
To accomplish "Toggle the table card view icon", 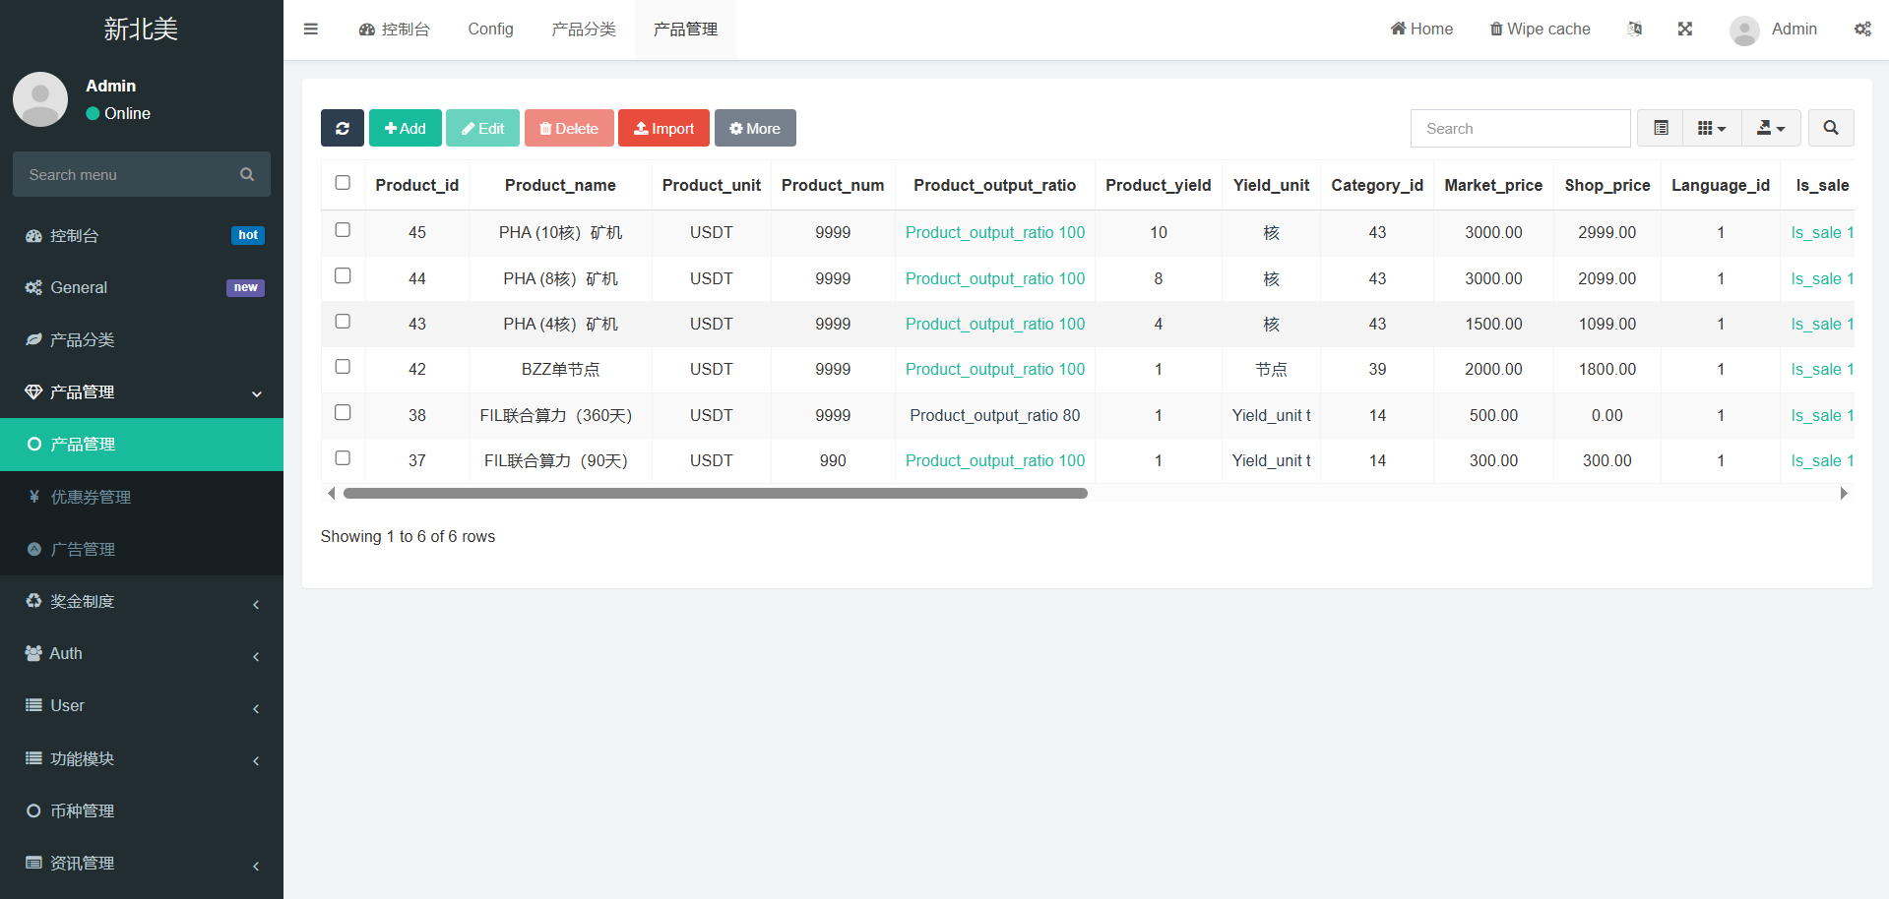I will coord(1661,128).
